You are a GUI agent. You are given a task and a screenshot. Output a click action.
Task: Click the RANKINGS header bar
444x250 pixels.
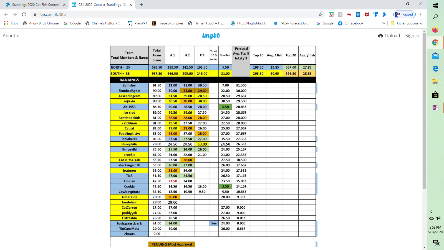pos(213,80)
